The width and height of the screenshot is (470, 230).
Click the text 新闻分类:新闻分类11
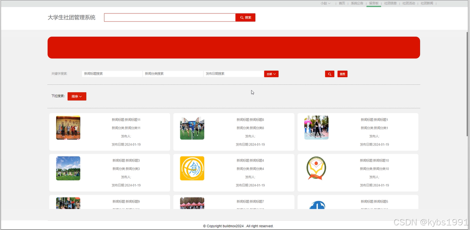tap(126, 128)
